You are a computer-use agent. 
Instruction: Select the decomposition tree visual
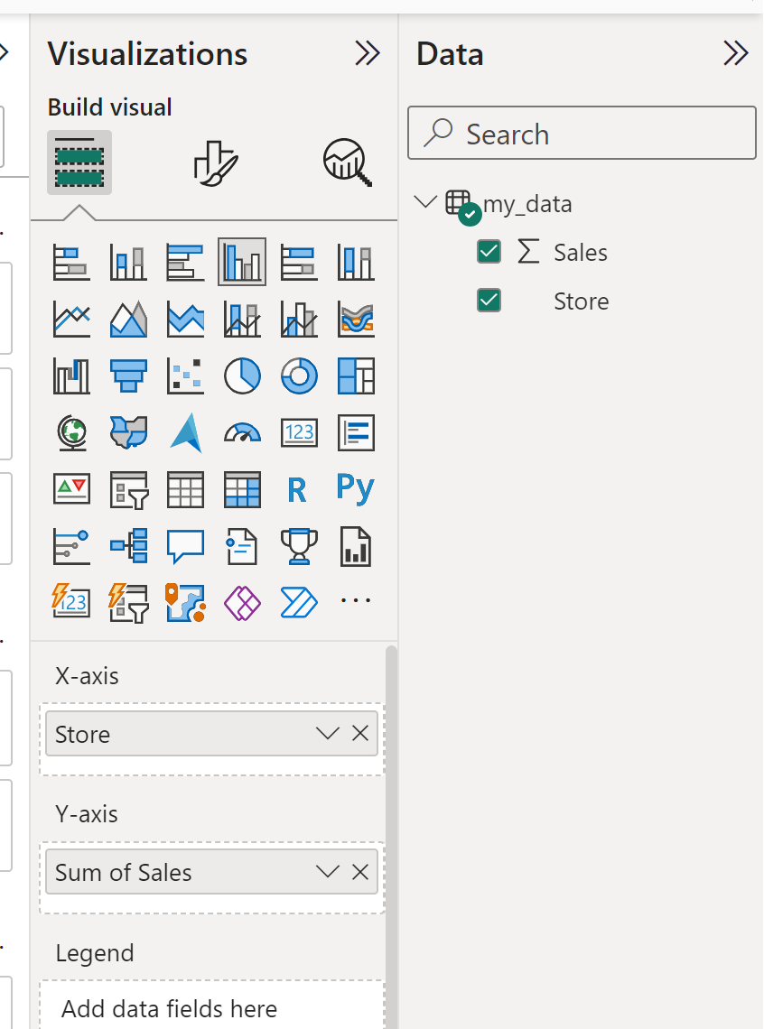click(x=128, y=547)
